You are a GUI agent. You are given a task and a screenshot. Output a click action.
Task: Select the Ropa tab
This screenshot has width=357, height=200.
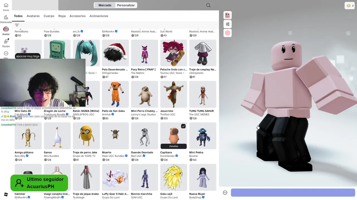coord(62,16)
